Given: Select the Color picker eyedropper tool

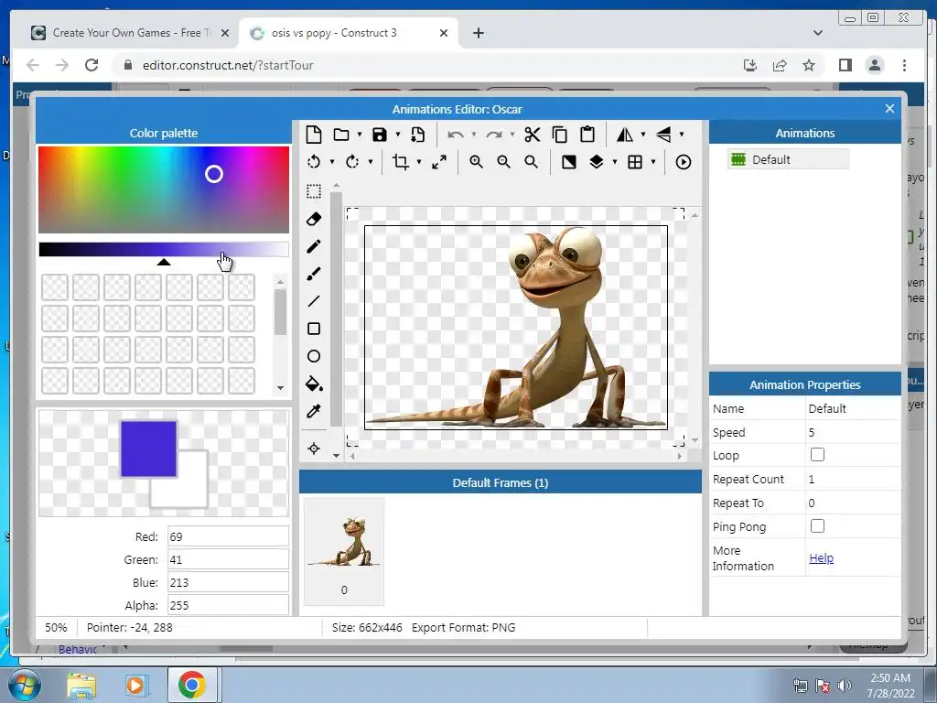Looking at the screenshot, I should tap(314, 411).
